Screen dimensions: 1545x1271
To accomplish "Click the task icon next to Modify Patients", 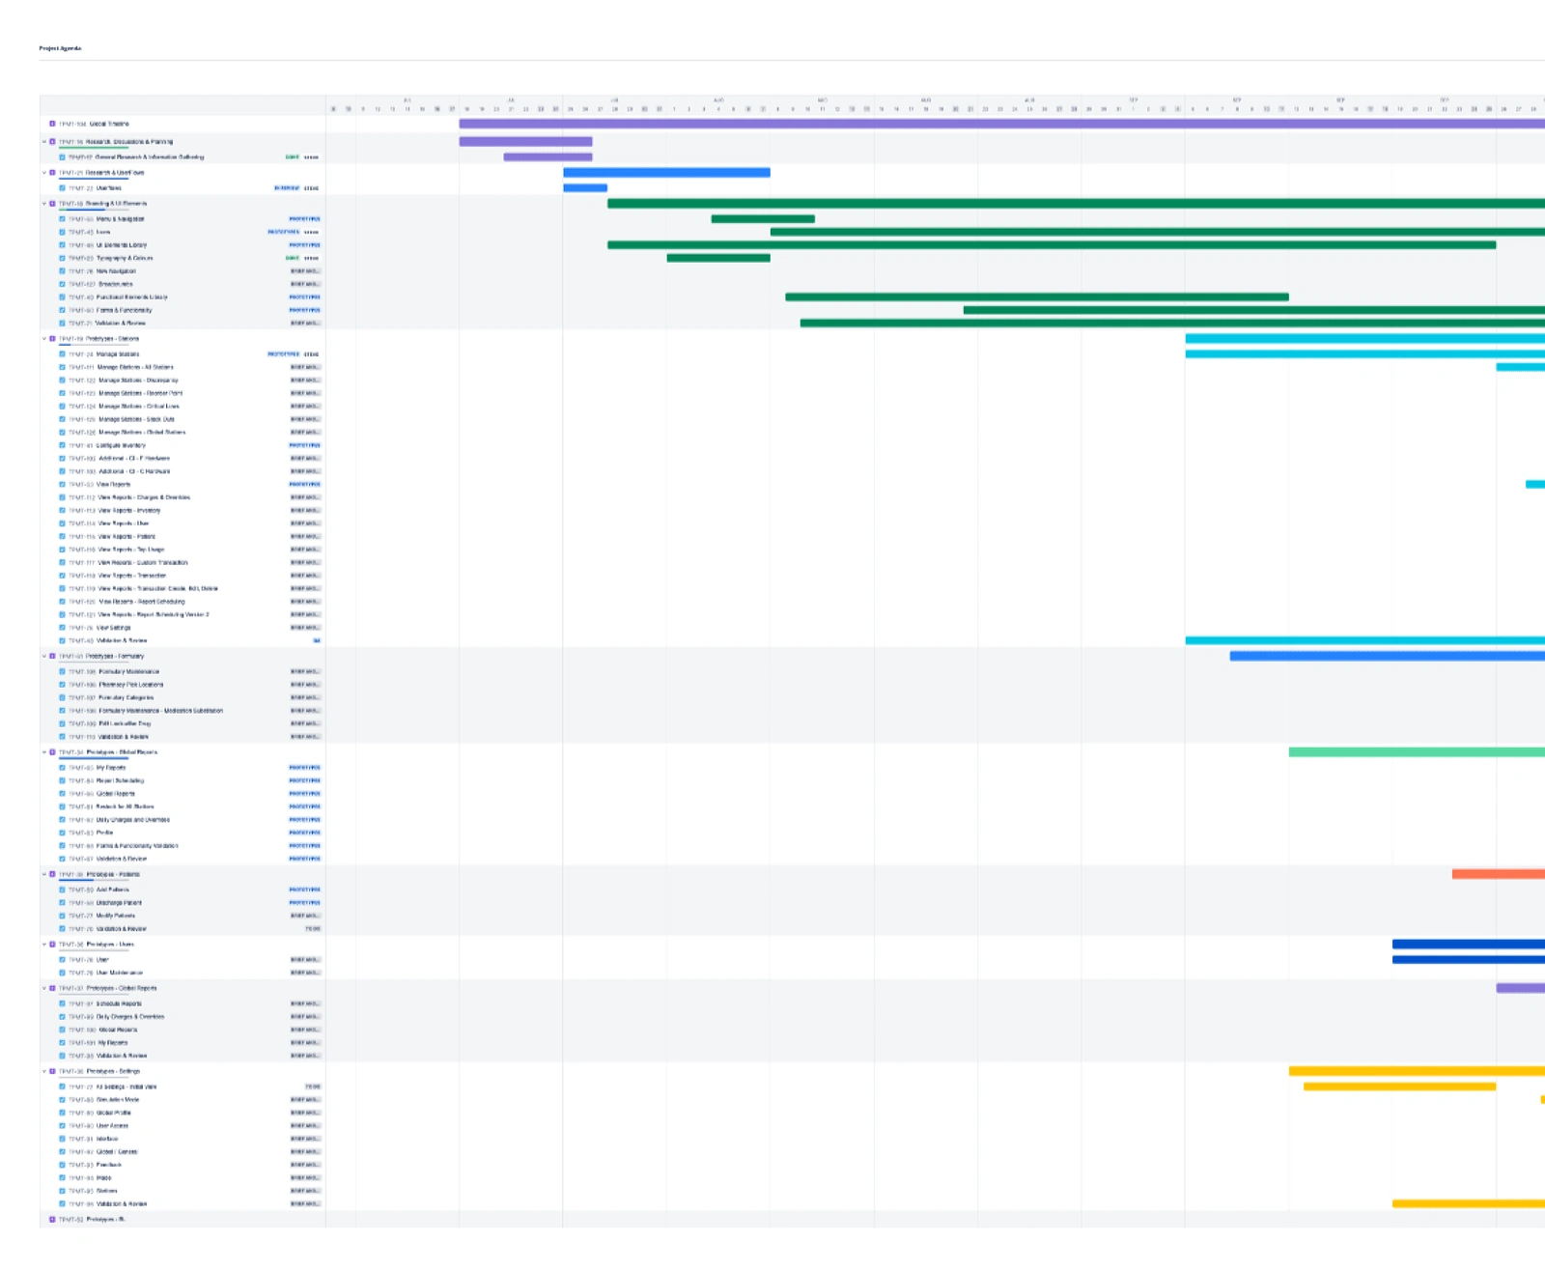I will tap(62, 916).
